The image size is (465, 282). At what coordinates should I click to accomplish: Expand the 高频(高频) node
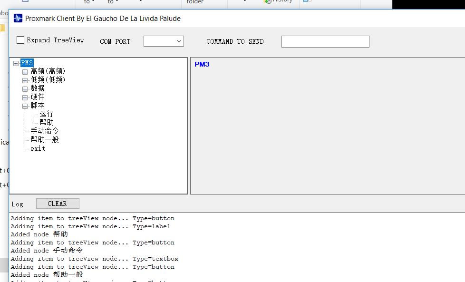coord(25,72)
